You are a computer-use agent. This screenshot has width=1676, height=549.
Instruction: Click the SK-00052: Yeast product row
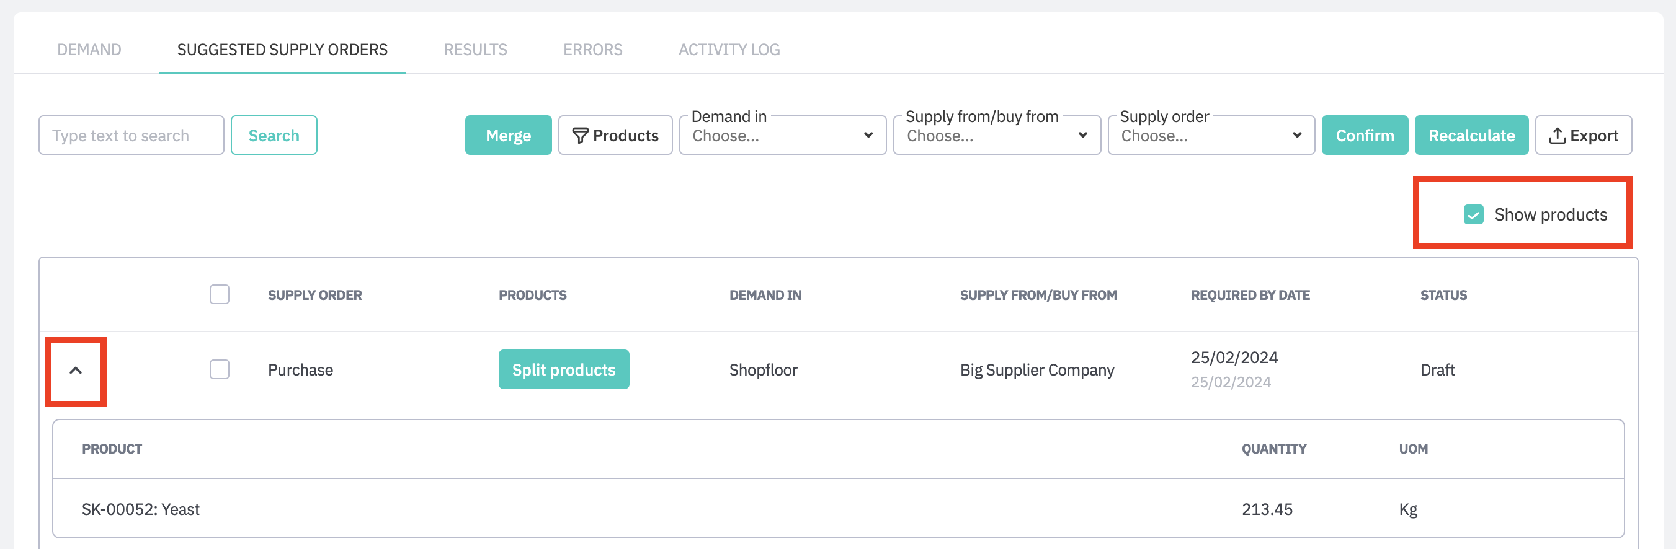(x=141, y=509)
